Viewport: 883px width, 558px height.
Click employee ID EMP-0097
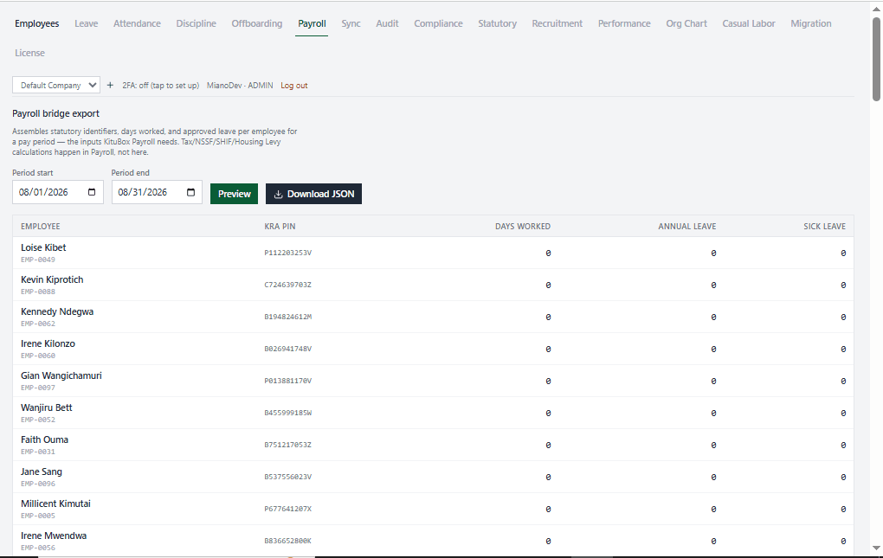pos(38,388)
